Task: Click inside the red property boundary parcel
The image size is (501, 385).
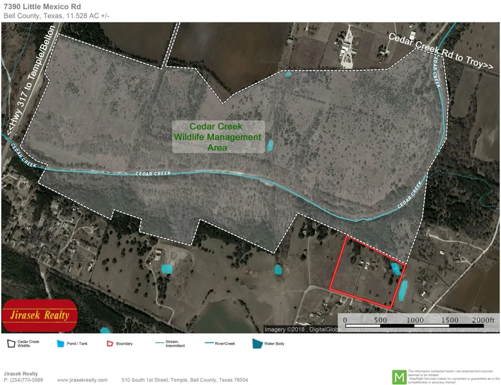Action: tap(363, 273)
